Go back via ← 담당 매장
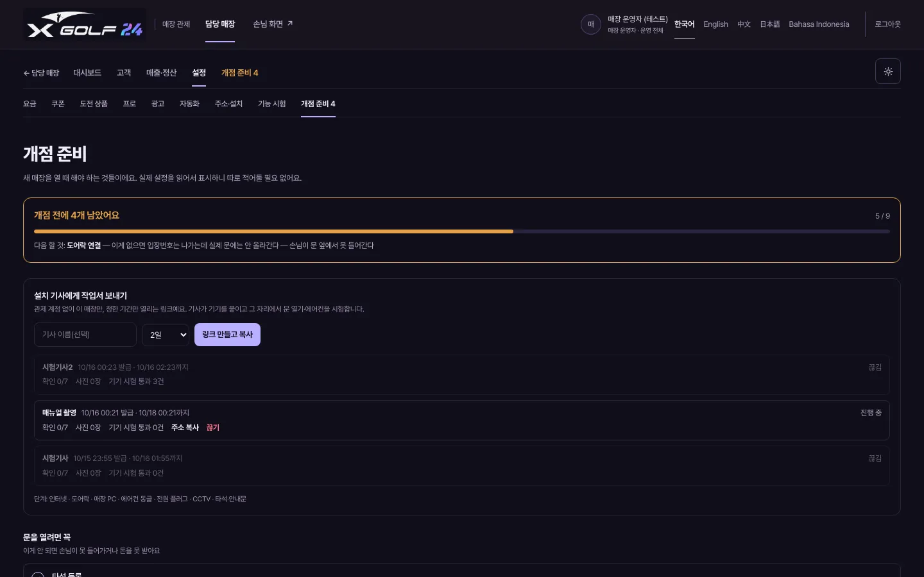The image size is (924, 577). [41, 73]
